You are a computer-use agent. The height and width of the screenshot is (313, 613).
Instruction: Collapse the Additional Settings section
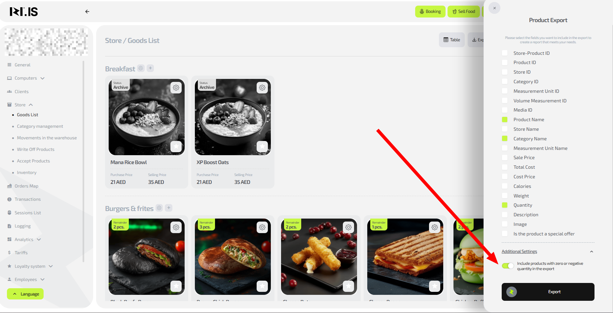592,252
